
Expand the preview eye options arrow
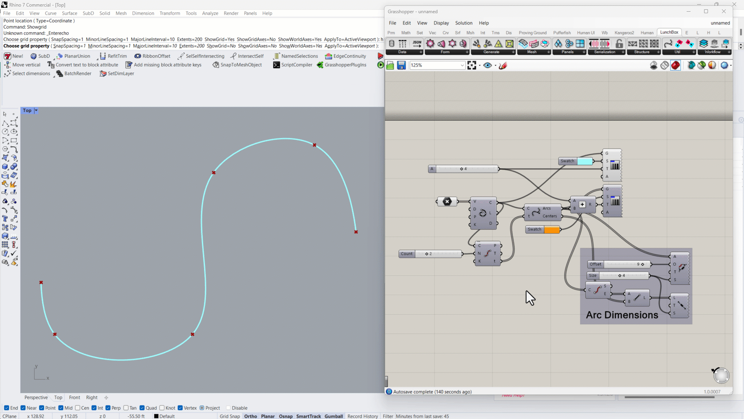(496, 66)
